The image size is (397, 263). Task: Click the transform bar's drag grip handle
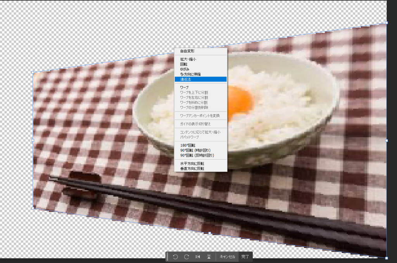point(167,256)
